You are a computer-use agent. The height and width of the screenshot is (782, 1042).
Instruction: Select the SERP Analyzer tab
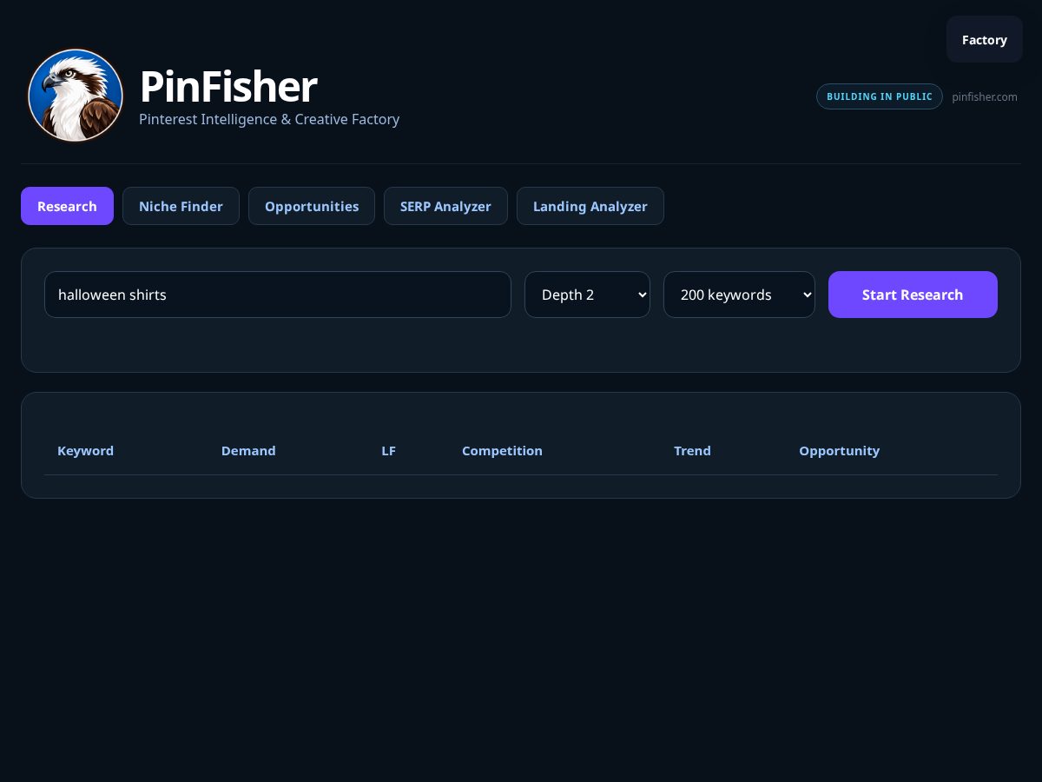click(445, 206)
